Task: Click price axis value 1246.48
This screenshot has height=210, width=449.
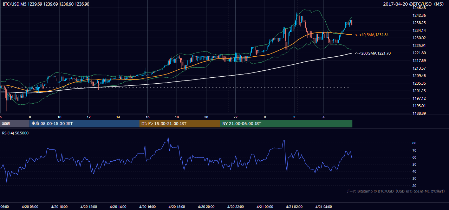Action: (419, 8)
